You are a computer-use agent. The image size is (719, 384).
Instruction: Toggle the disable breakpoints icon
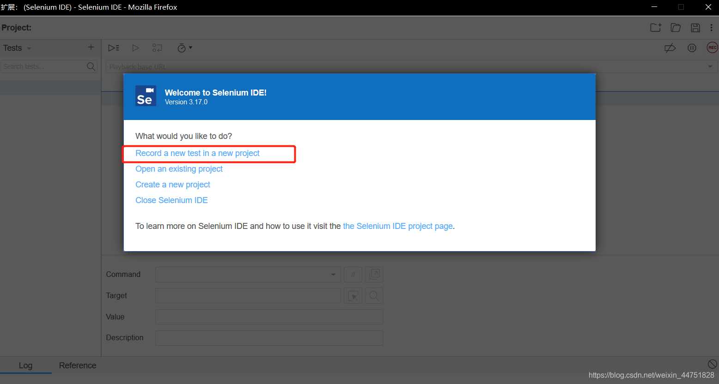pos(670,48)
